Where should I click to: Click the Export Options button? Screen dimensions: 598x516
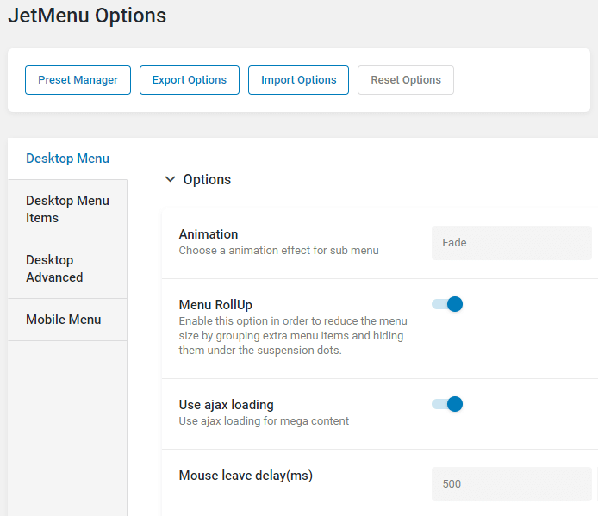190,80
